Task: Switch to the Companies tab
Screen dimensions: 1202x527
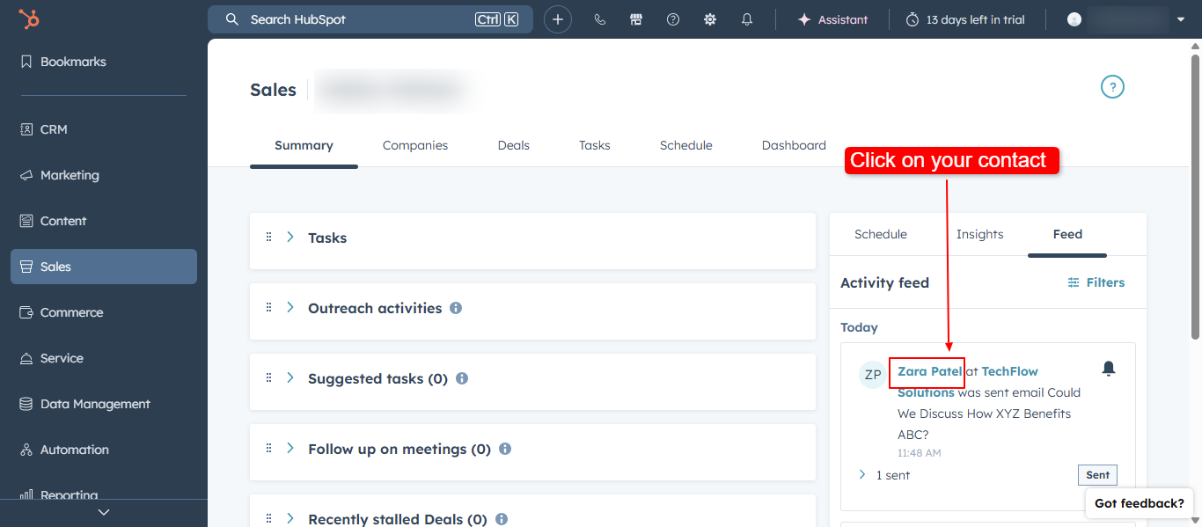Action: pos(414,145)
